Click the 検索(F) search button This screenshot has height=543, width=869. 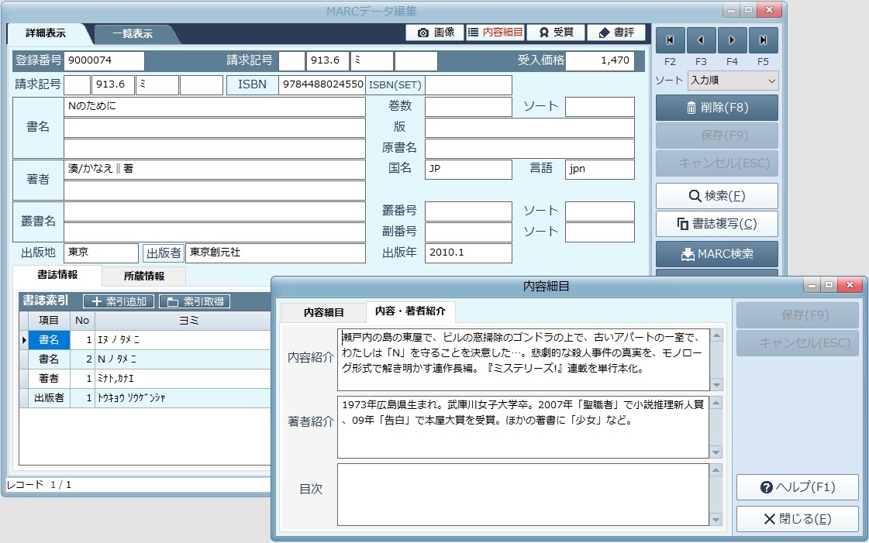click(717, 196)
